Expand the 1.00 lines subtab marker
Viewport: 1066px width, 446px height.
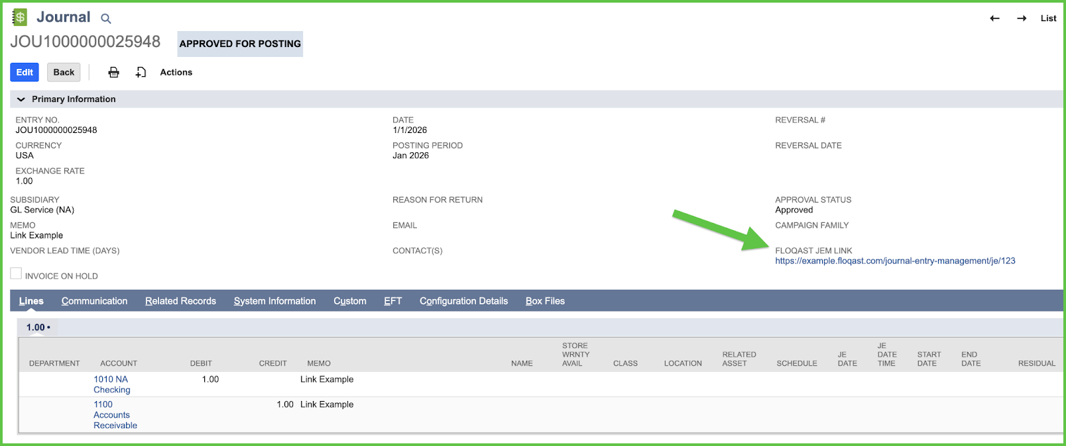click(x=38, y=327)
